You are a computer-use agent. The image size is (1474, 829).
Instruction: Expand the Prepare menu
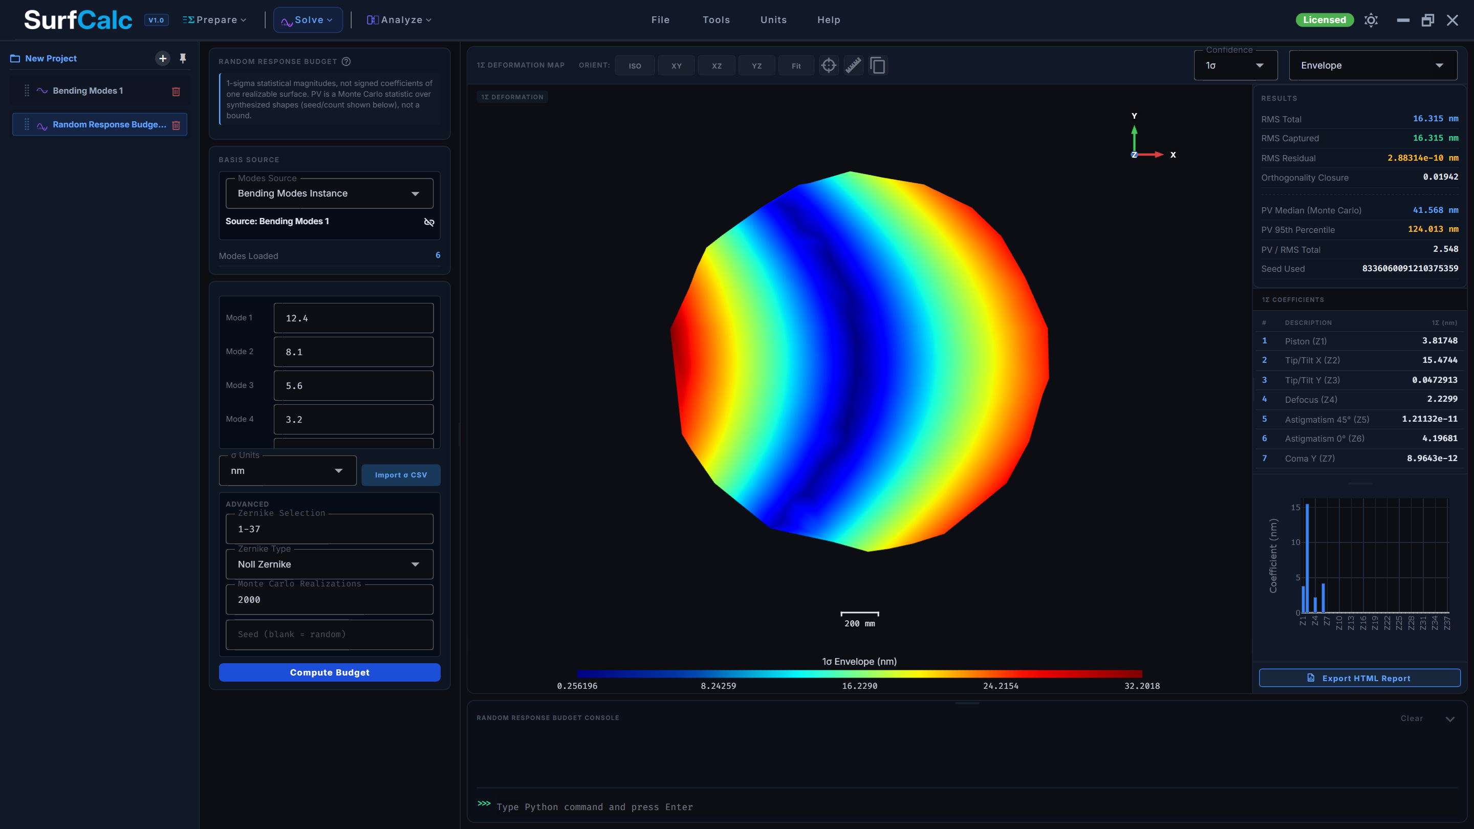pyautogui.click(x=214, y=20)
